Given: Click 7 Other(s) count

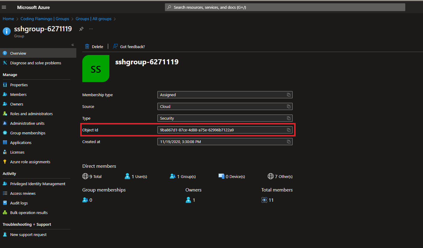Looking at the screenshot, I should (x=280, y=176).
